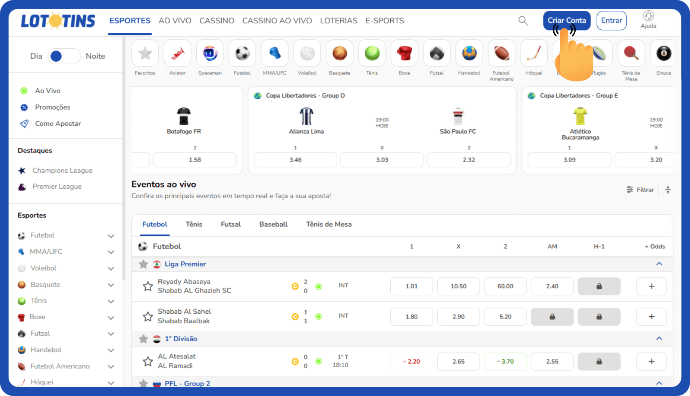The image size is (690, 396).
Task: Open Premier League in Destaques
Action: [57, 187]
